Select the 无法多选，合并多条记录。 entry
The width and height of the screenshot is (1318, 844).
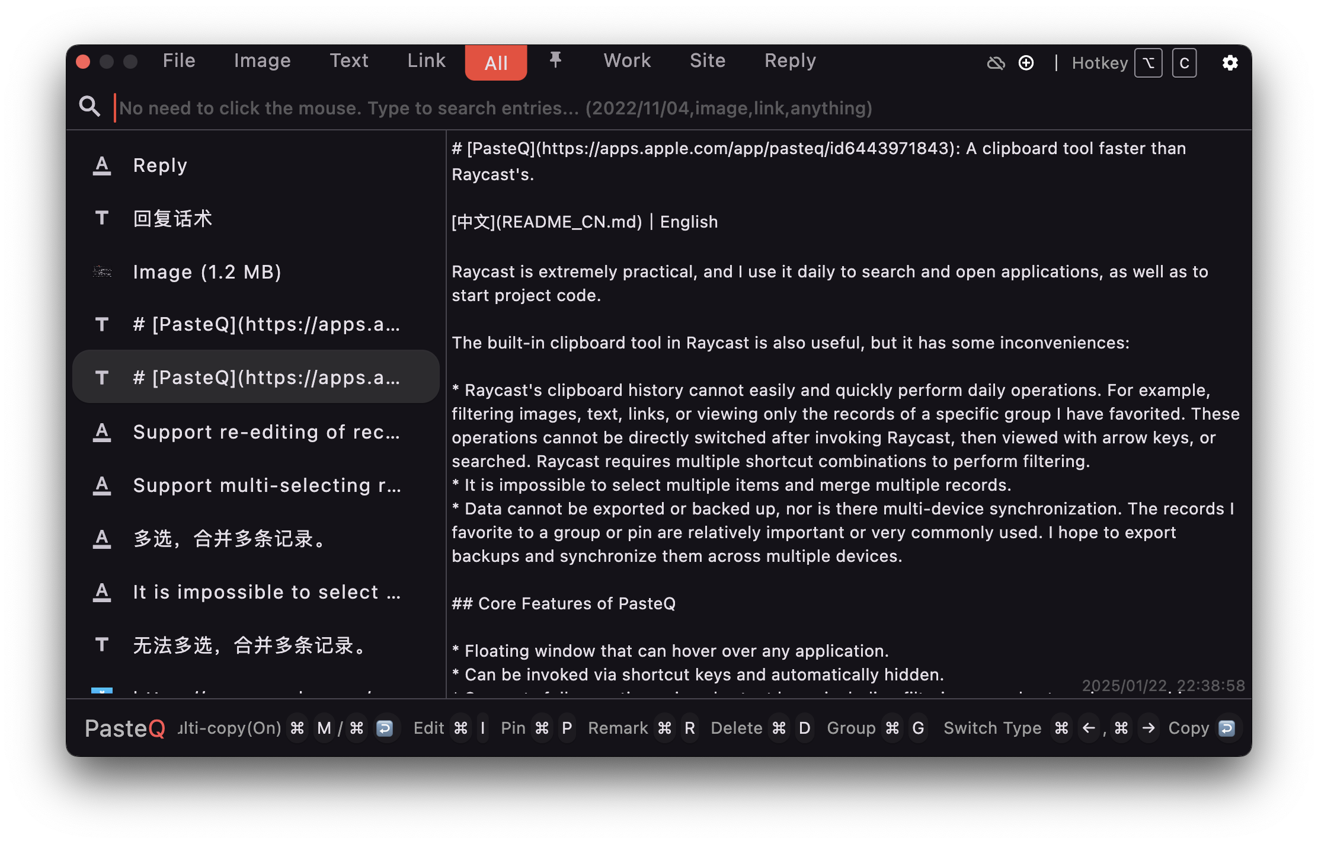256,644
